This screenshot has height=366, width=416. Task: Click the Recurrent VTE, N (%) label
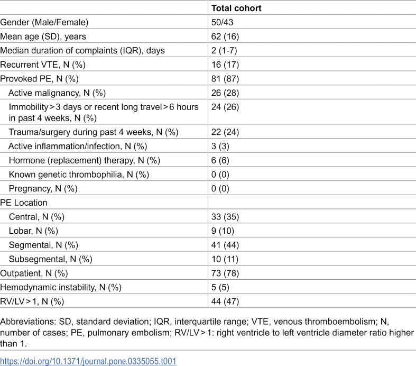[x=43, y=65]
